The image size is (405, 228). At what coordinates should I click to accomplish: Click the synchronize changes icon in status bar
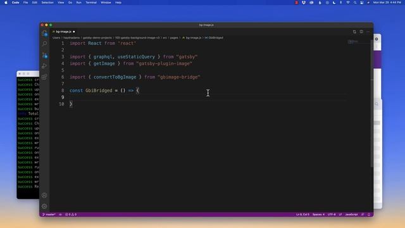[61, 215]
